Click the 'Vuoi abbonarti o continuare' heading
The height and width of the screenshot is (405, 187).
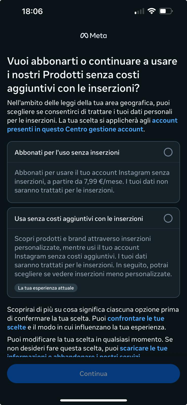pos(92,75)
